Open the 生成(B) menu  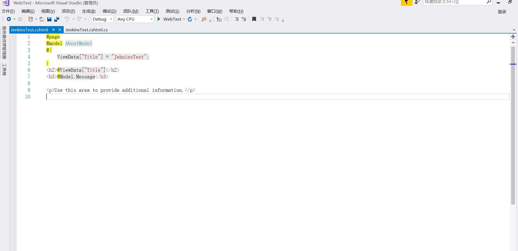[89, 11]
